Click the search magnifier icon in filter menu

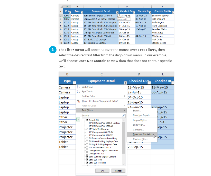tap(124, 116)
